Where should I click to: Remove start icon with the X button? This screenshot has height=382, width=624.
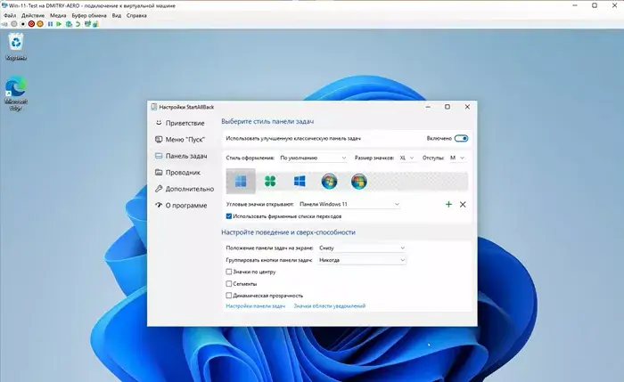(x=463, y=205)
